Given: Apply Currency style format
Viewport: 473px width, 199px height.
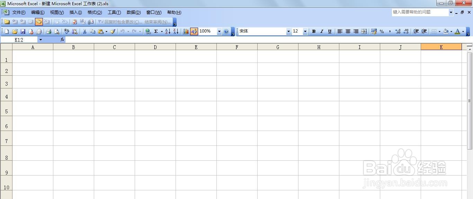Looking at the screenshot, I should 374,31.
